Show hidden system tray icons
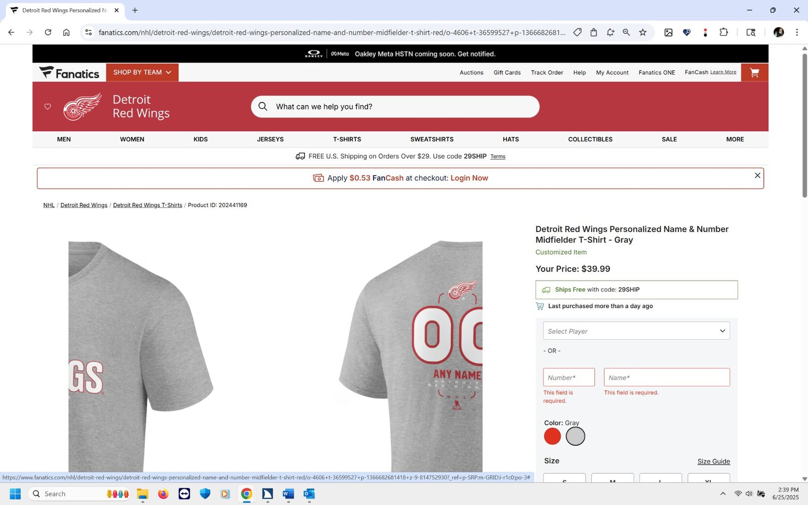The image size is (808, 505). (x=723, y=494)
